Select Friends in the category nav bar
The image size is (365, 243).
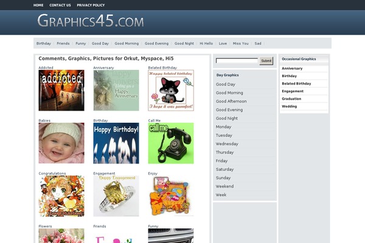(x=63, y=44)
